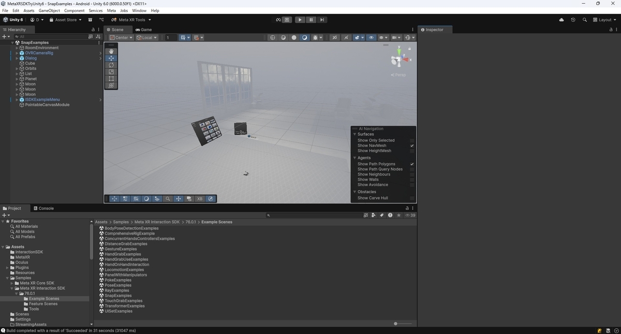This screenshot has height=334, width=621.
Task: Select the Rect transform tool
Action: point(111,79)
